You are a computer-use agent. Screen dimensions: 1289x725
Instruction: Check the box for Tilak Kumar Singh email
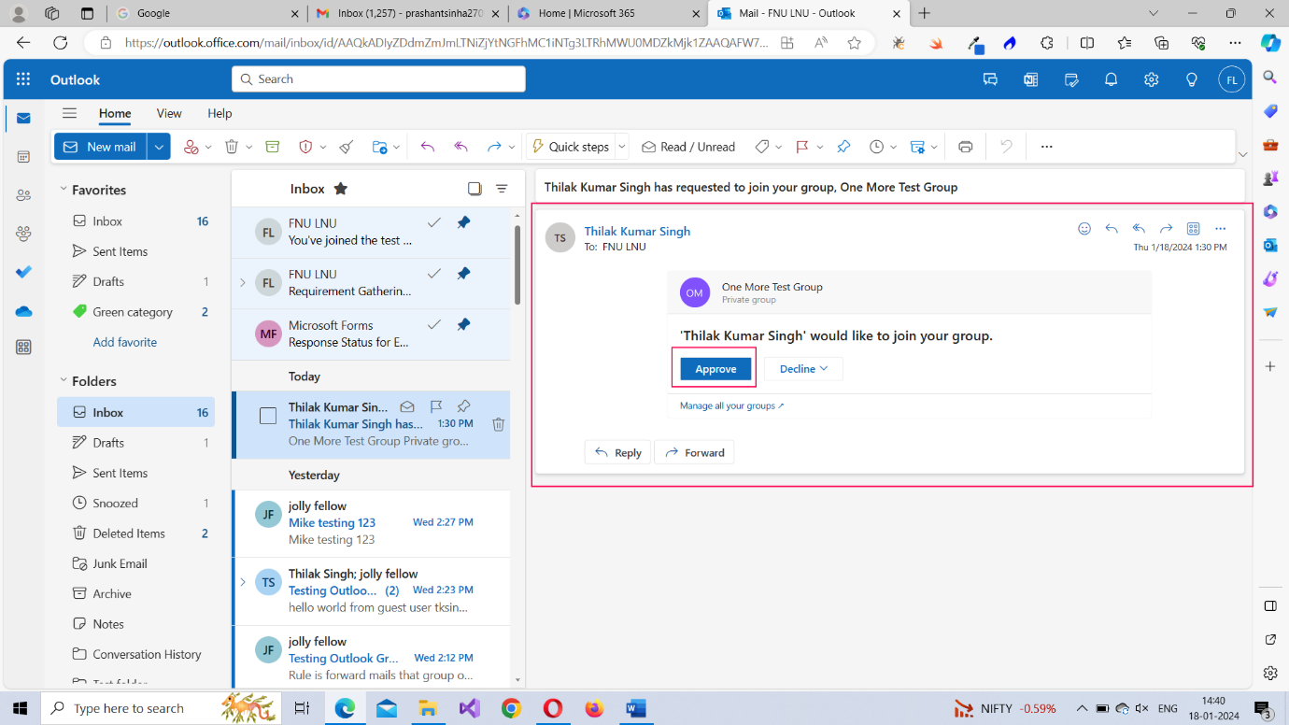[x=268, y=416]
